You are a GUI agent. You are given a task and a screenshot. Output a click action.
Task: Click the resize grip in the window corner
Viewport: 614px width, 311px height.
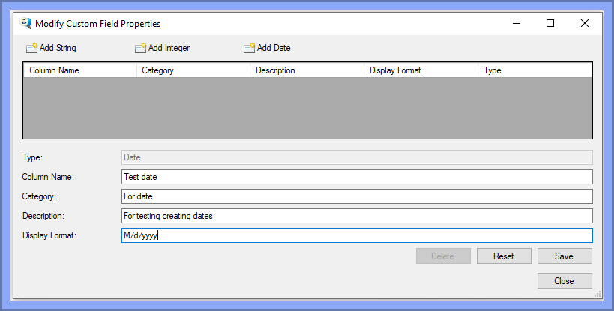click(x=598, y=295)
